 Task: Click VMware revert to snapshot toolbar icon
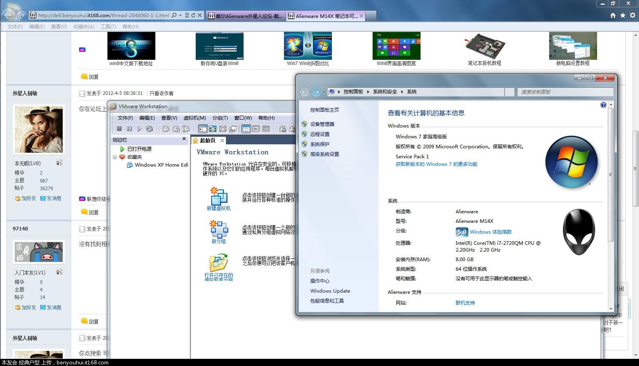click(x=176, y=129)
